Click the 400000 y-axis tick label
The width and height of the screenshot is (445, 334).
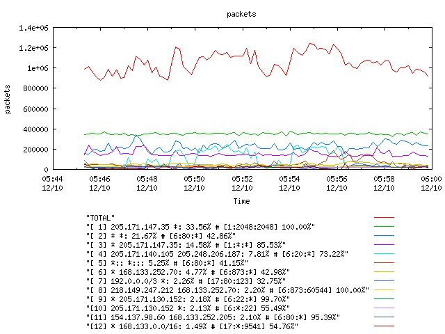coord(35,129)
